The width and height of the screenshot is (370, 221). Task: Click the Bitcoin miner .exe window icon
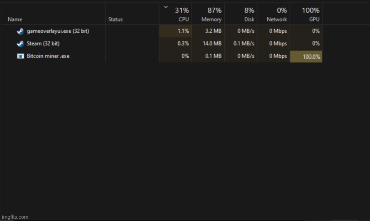pos(20,56)
